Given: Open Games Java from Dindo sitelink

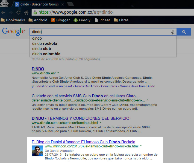Looking at the screenshot, I should click(137, 86).
